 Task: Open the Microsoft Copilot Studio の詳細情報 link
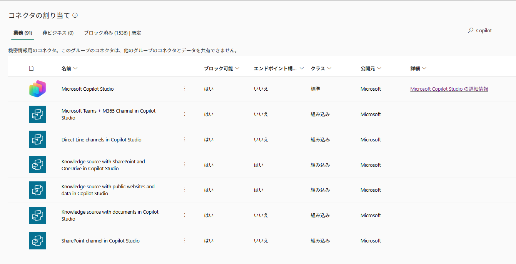coord(449,89)
